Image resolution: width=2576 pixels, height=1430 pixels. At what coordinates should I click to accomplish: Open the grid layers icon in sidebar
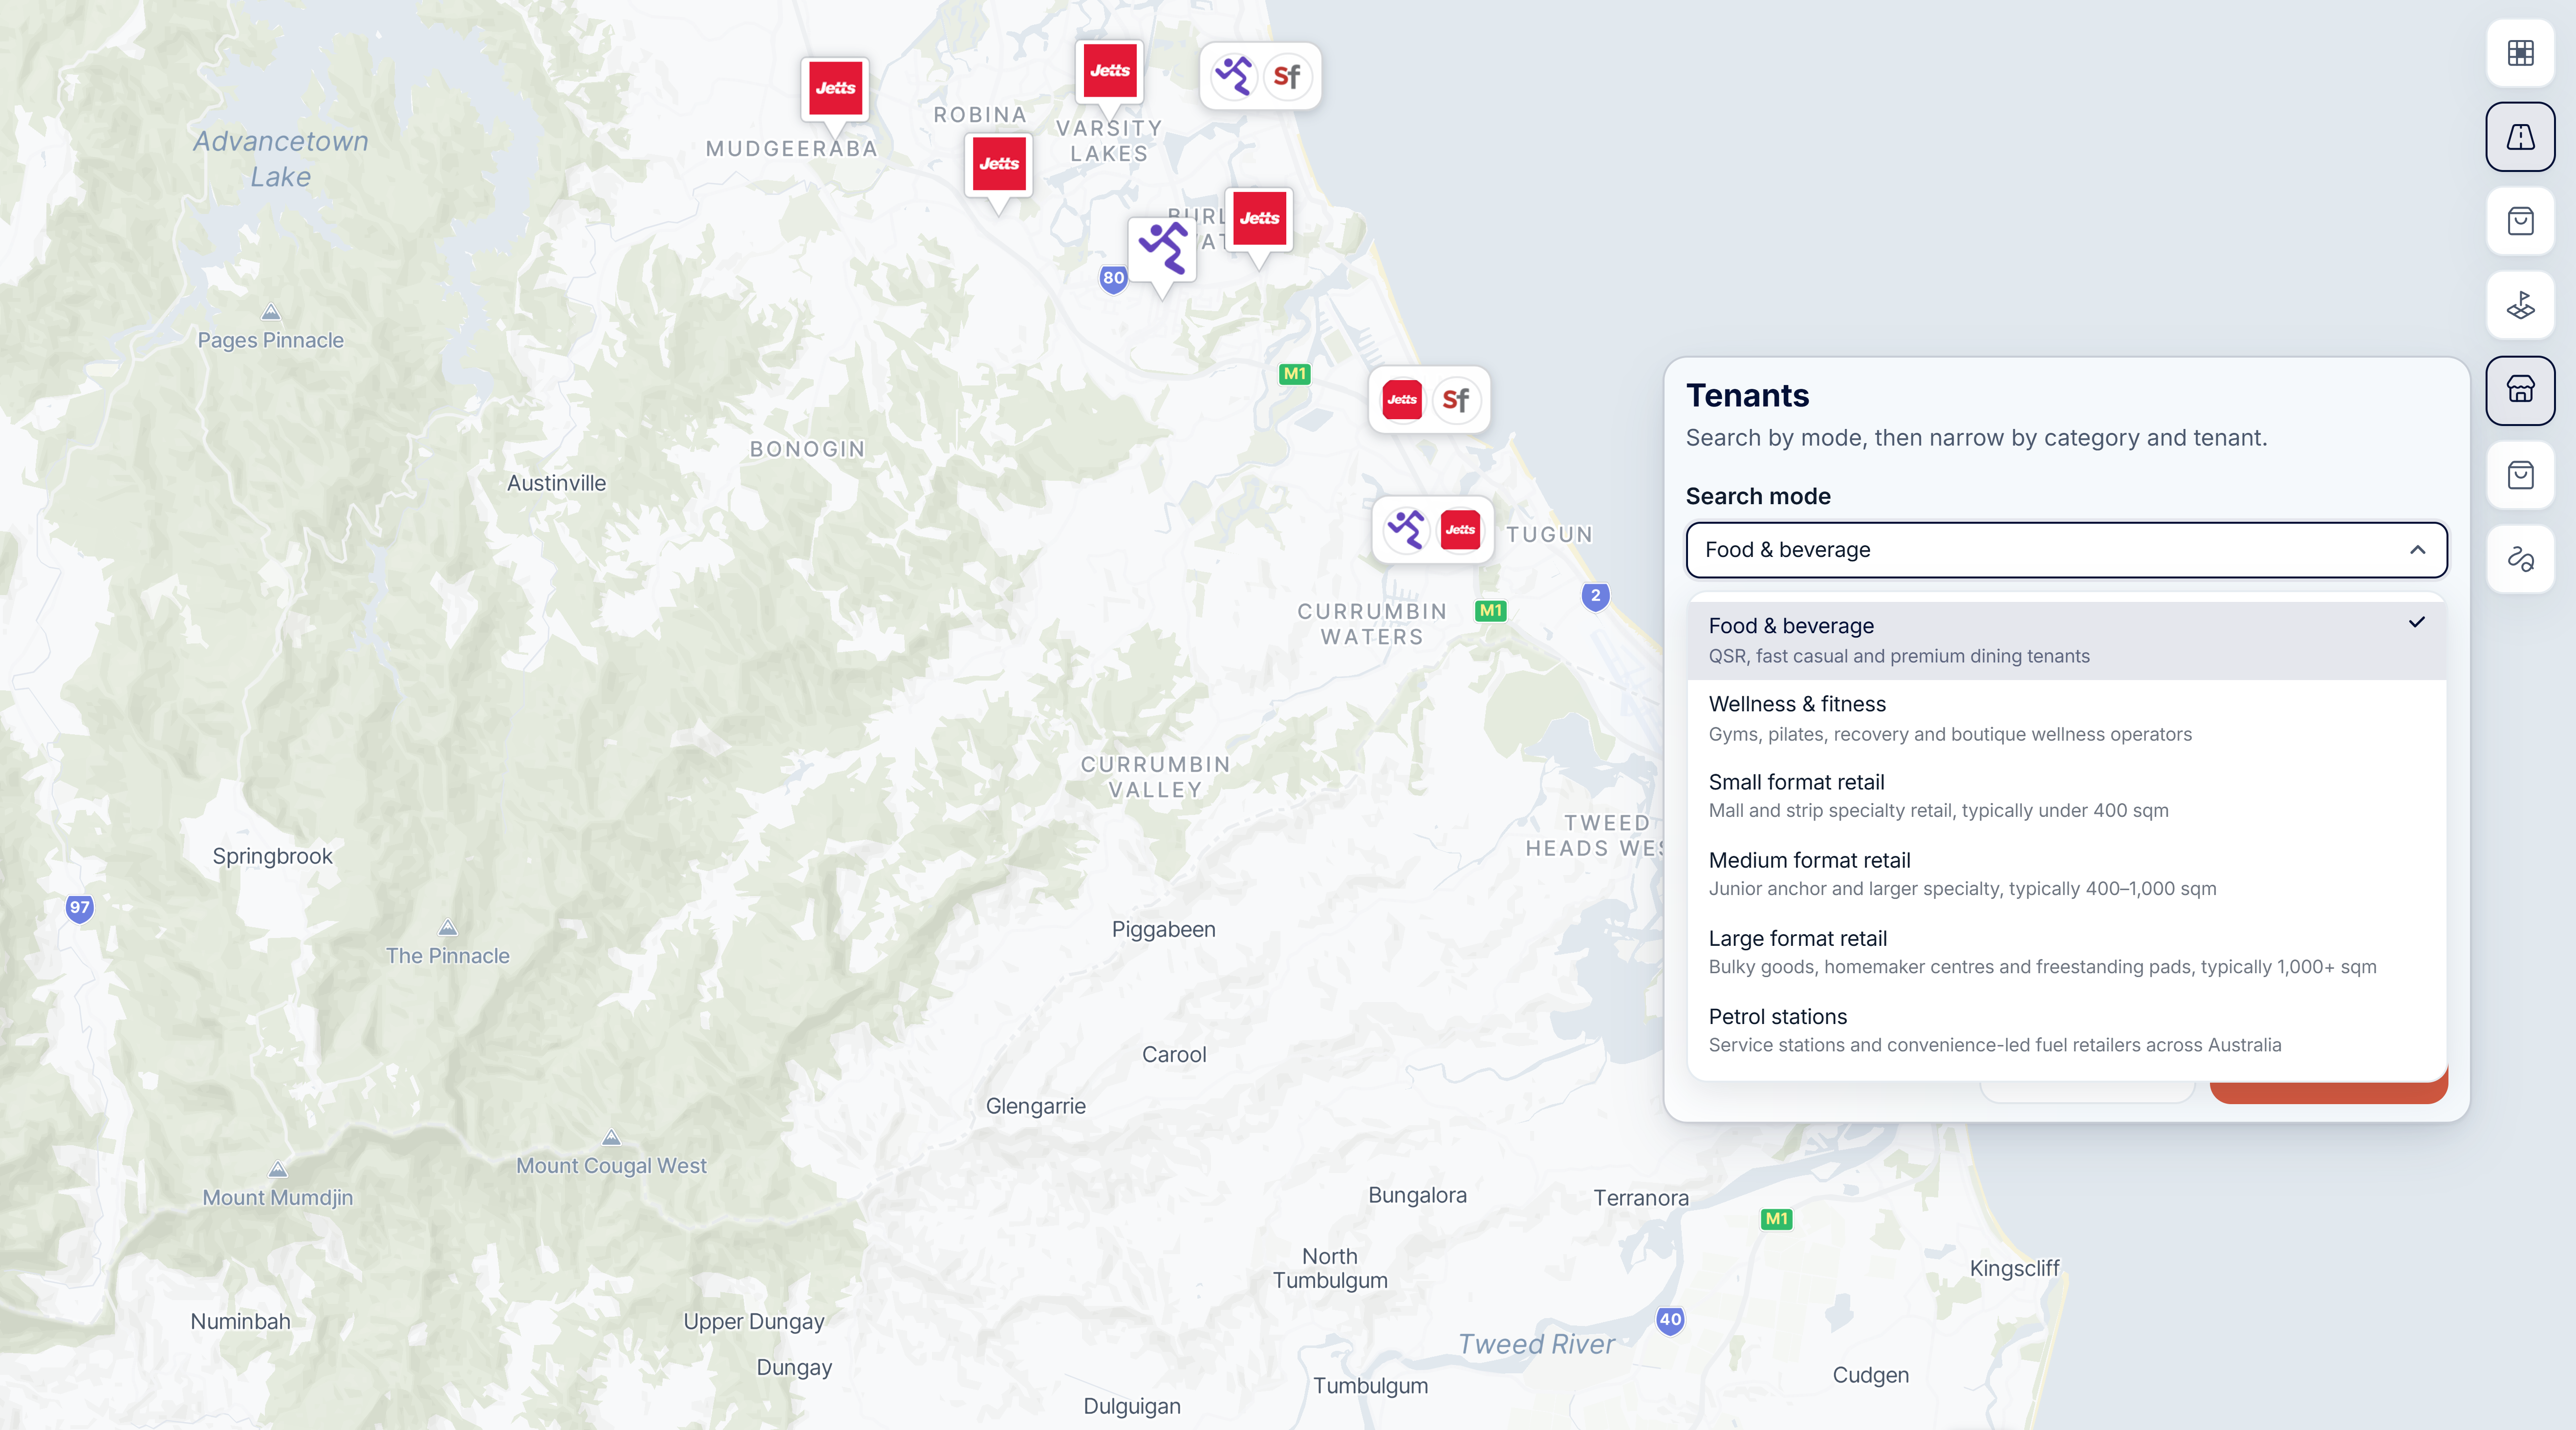[x=2520, y=53]
